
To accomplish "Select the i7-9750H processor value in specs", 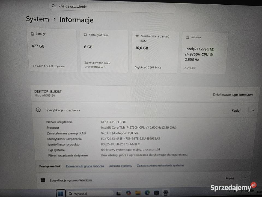I will pos(139,128).
